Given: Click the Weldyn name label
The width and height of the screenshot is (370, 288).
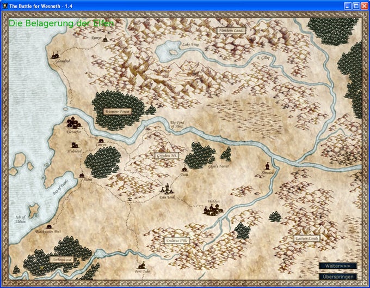Looking at the screenshot, I should [213, 201].
